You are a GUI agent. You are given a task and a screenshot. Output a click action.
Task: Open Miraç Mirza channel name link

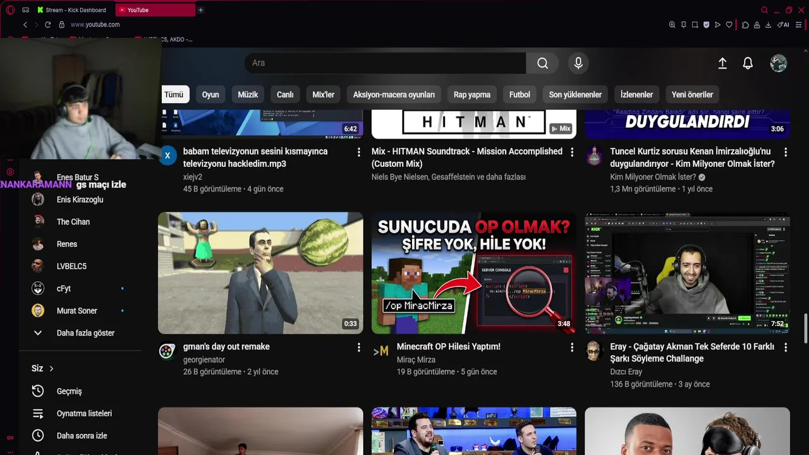tap(416, 360)
